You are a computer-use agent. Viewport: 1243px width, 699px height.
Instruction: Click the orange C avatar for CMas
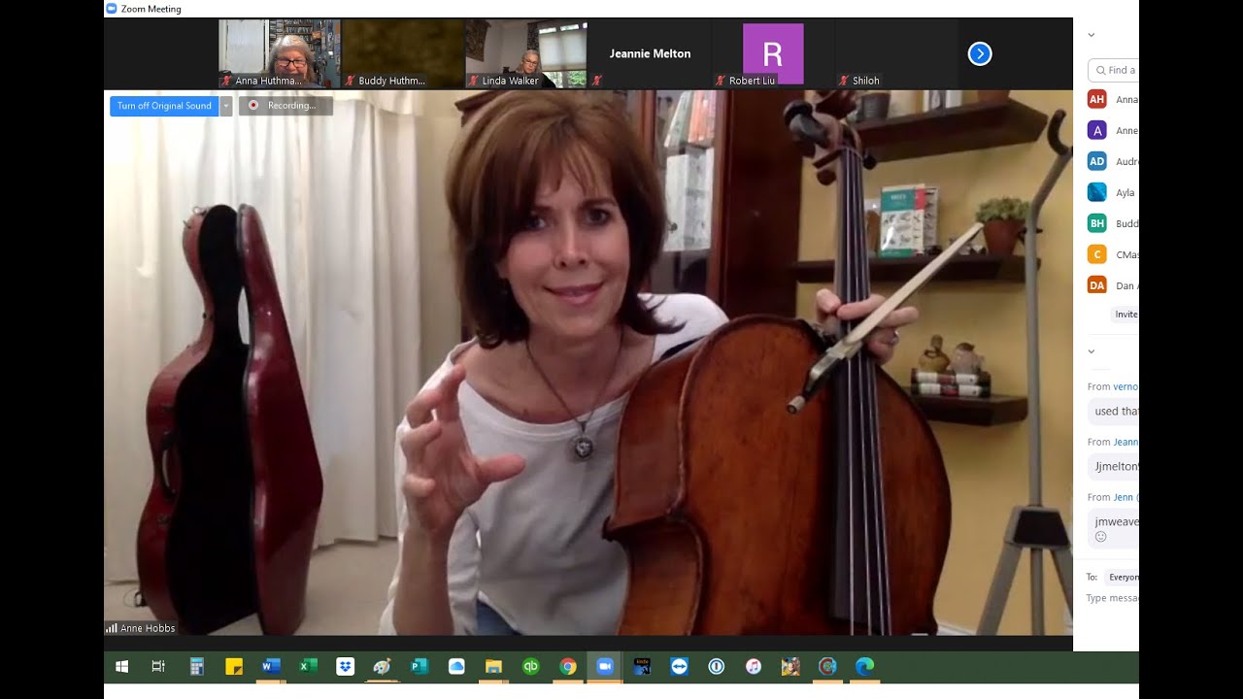coord(1097,254)
